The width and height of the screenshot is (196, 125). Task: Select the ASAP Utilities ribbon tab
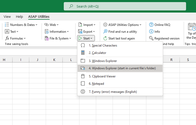[x=39, y=16]
